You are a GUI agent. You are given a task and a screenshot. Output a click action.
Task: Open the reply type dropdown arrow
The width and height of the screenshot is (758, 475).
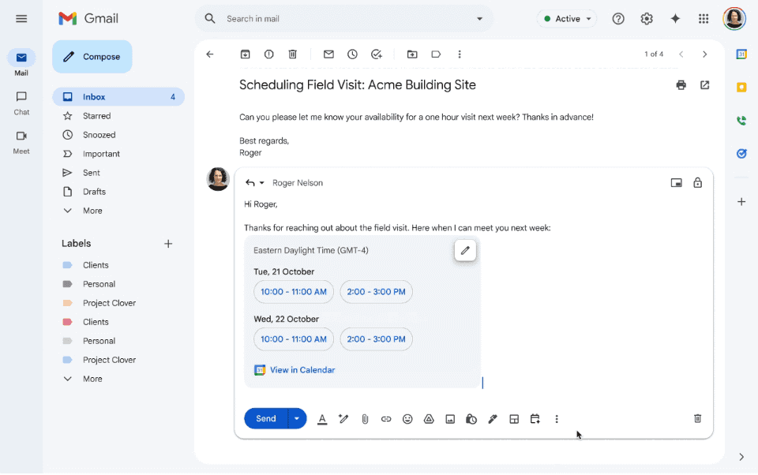pyautogui.click(x=261, y=182)
